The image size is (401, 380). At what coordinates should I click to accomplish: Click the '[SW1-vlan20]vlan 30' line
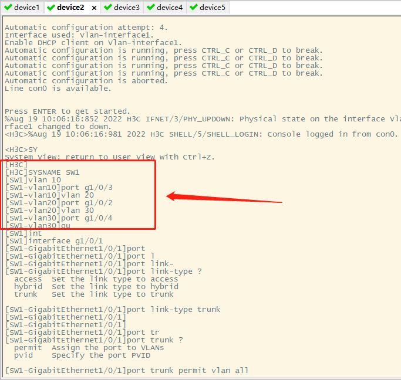tap(50, 211)
